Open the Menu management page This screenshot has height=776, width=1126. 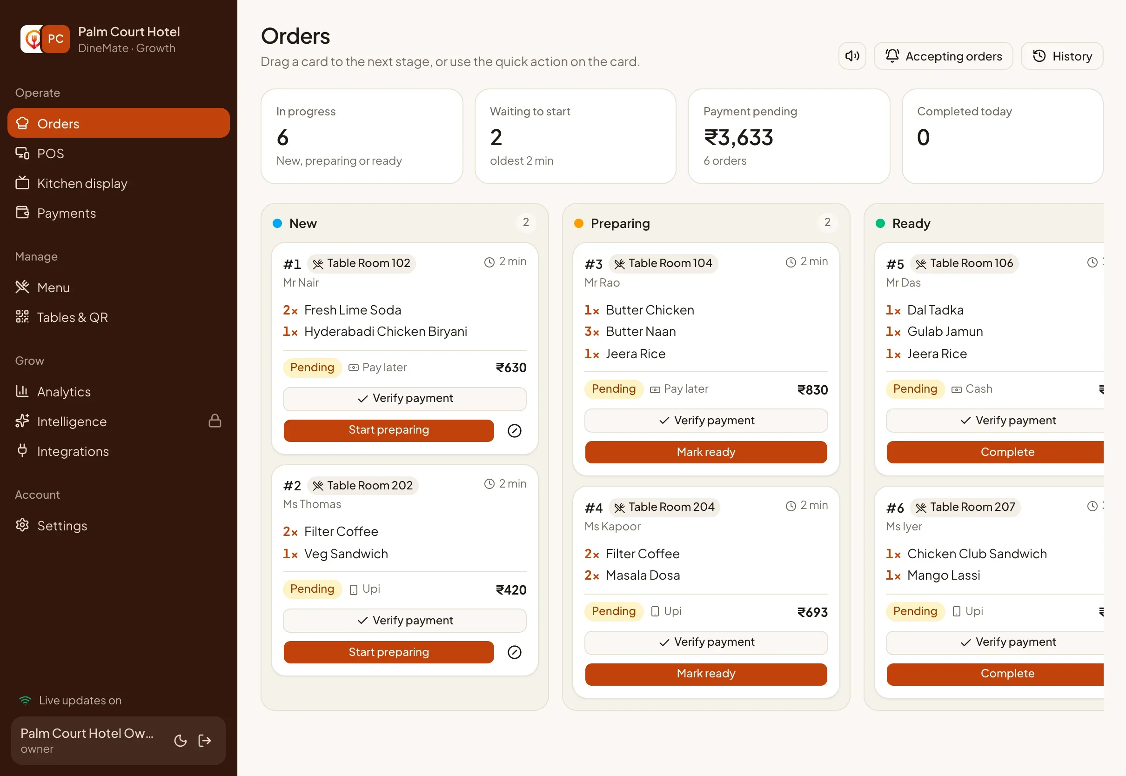119,288
